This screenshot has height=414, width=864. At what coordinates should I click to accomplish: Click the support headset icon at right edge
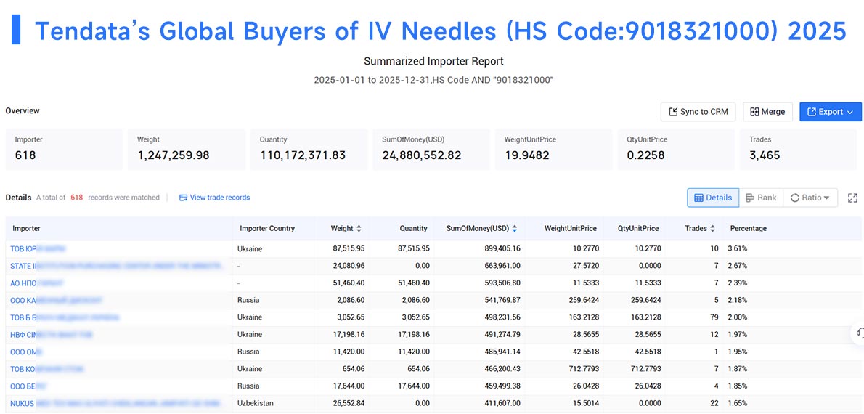[858, 333]
